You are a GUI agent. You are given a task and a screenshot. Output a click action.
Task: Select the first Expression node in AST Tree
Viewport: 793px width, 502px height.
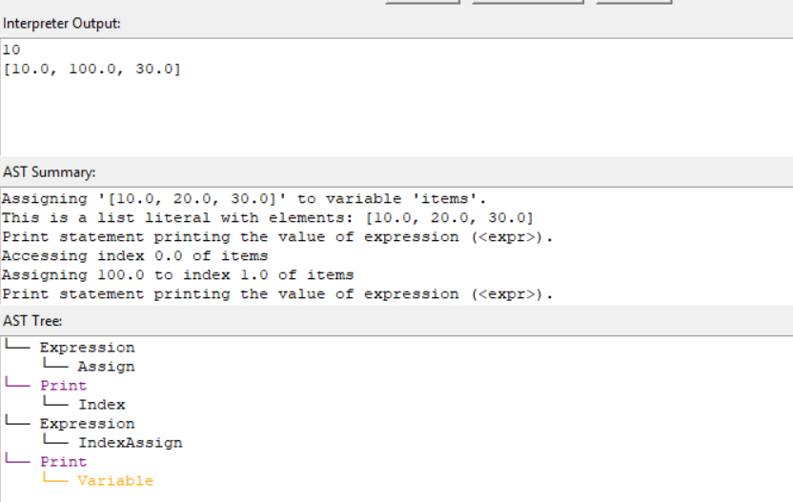point(87,348)
